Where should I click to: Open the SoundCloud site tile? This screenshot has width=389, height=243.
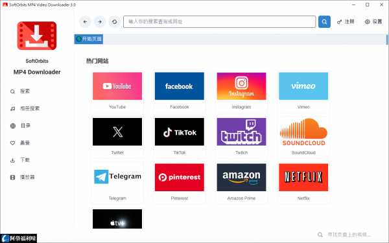(303, 137)
